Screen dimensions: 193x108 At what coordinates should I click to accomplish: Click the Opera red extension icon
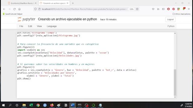(168, 9)
